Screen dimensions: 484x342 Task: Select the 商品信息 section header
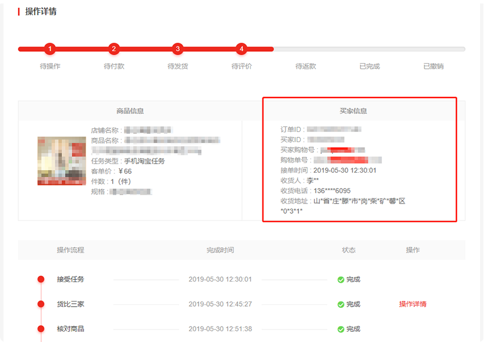130,111
